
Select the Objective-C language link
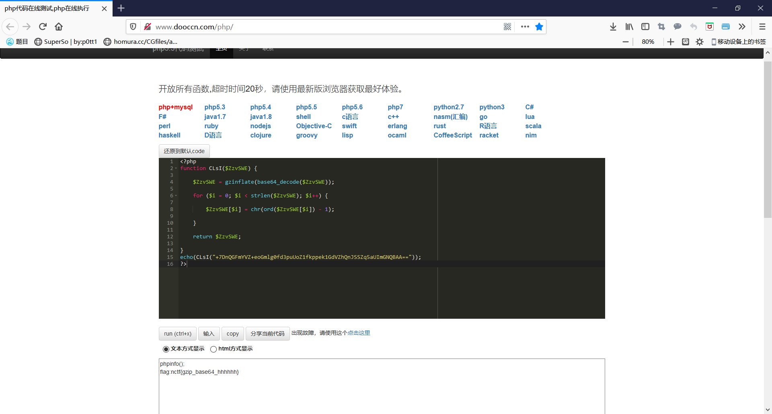[314, 126]
